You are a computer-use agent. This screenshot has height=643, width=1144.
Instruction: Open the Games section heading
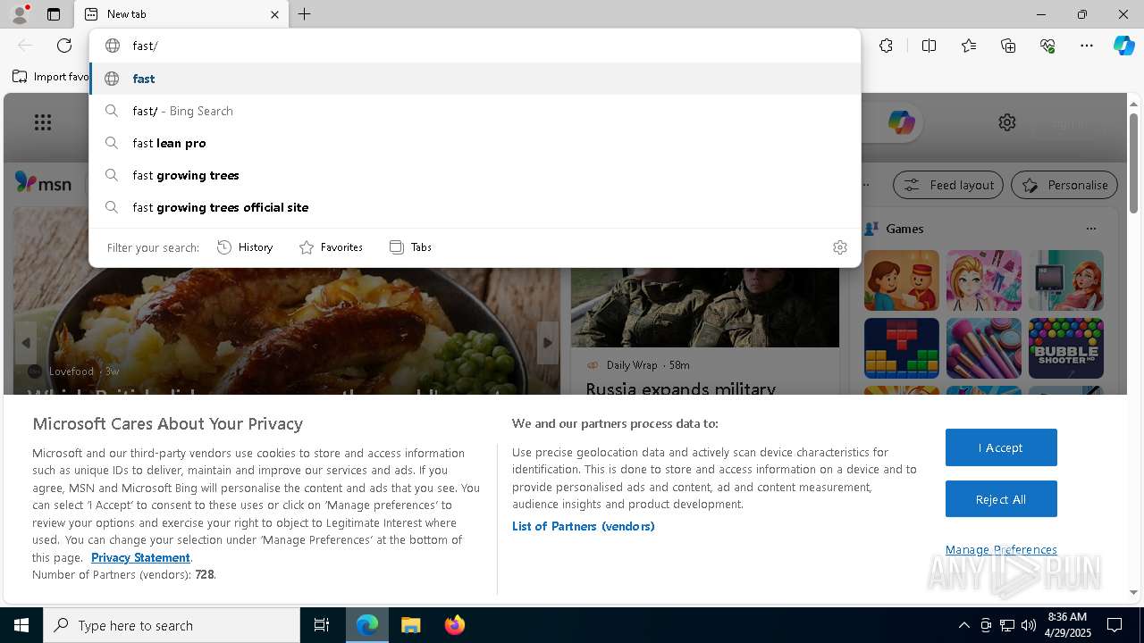(904, 229)
